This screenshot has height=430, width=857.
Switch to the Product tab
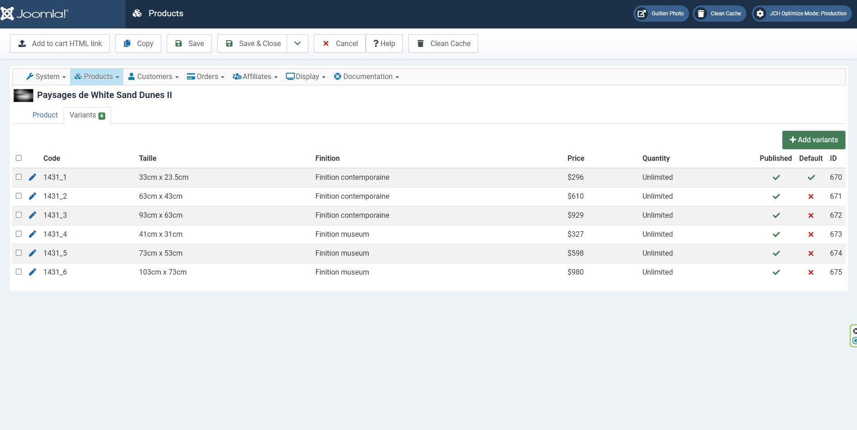click(45, 115)
